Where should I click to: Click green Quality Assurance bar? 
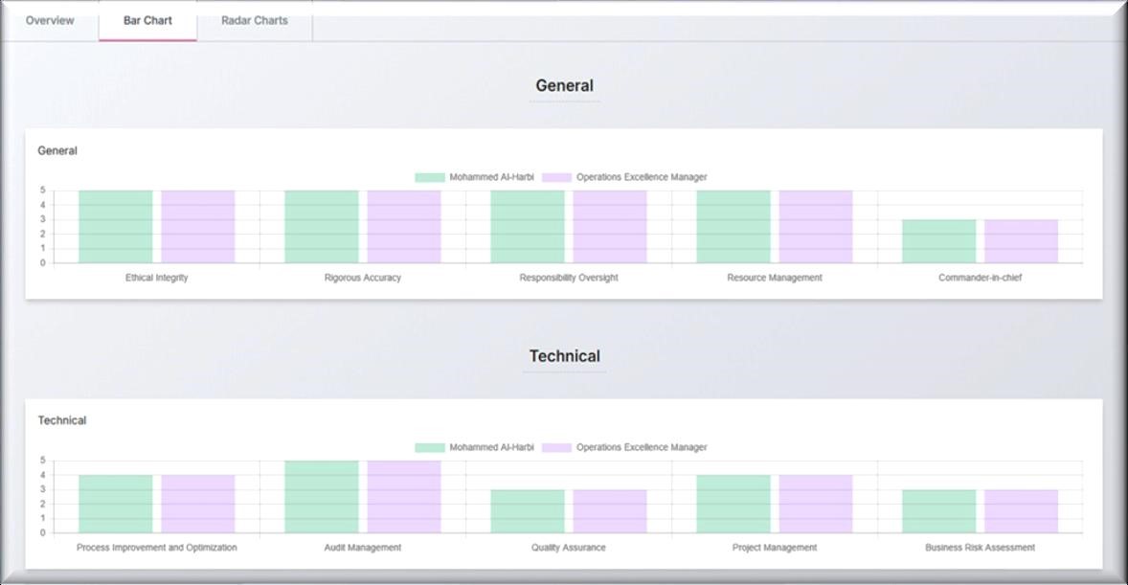(x=528, y=511)
